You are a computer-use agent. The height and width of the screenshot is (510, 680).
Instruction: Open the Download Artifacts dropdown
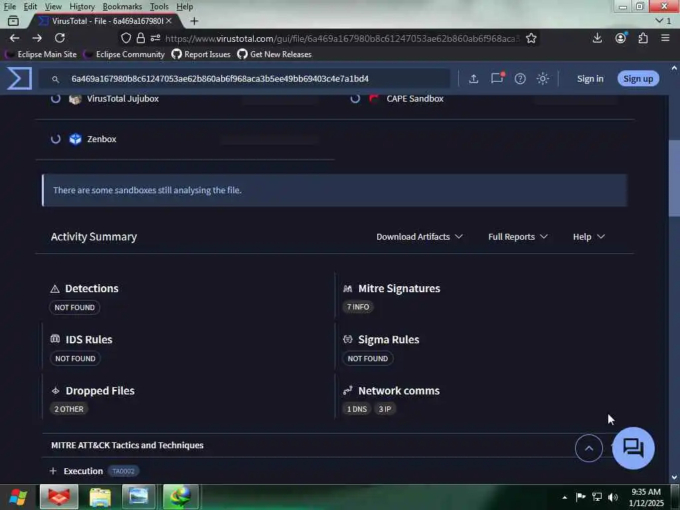[x=420, y=237]
